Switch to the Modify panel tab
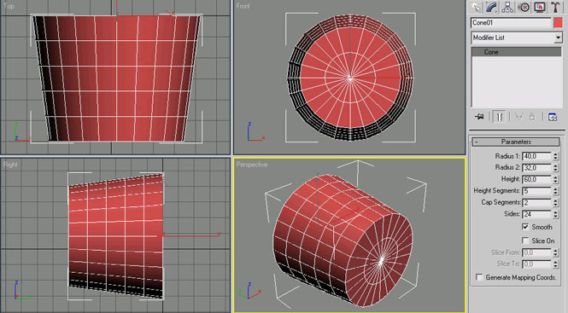The width and height of the screenshot is (568, 313). click(x=492, y=7)
